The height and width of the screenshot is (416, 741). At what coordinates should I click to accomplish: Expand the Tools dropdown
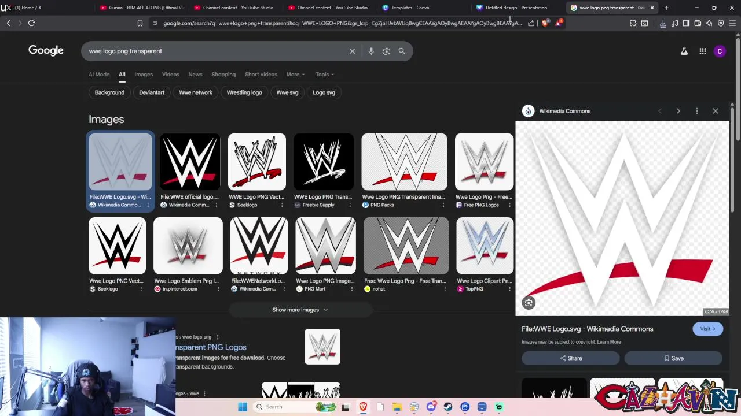(x=325, y=74)
